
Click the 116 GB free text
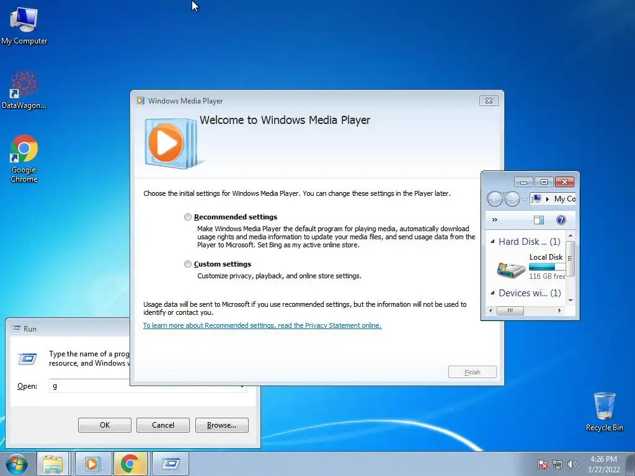coord(547,276)
